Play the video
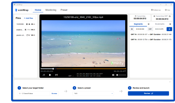This screenshot has height=103, width=175. coord(50,75)
